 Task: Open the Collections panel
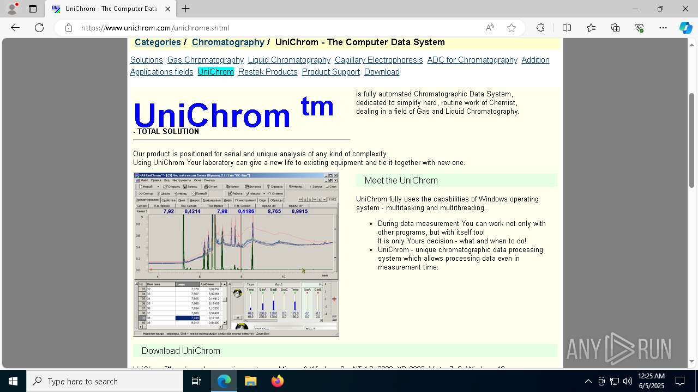tap(615, 28)
